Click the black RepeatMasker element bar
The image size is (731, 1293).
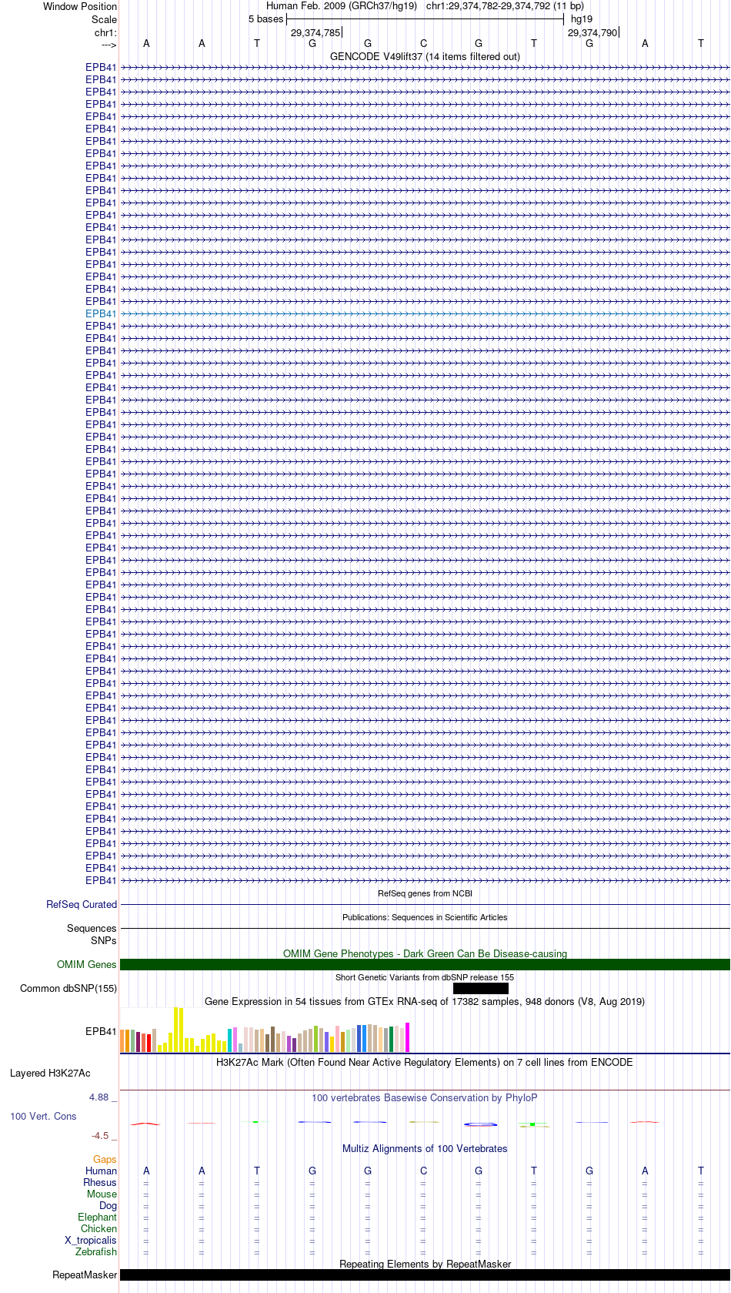pos(425,1275)
